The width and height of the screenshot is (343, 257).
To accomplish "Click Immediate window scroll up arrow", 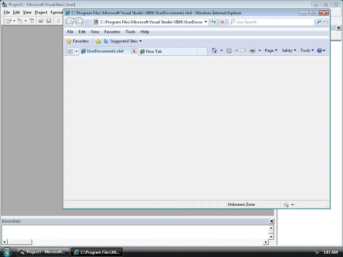I will coord(271,228).
